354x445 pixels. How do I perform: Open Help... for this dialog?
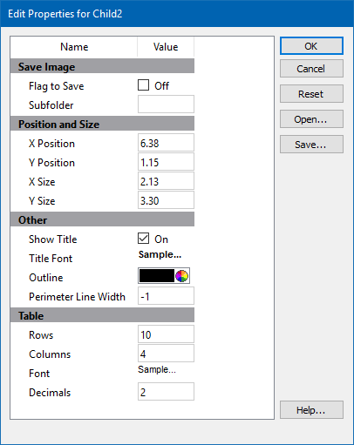pos(311,410)
